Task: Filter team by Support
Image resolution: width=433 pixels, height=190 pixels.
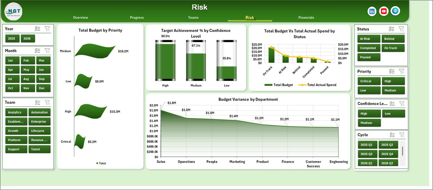Action: tap(16, 149)
